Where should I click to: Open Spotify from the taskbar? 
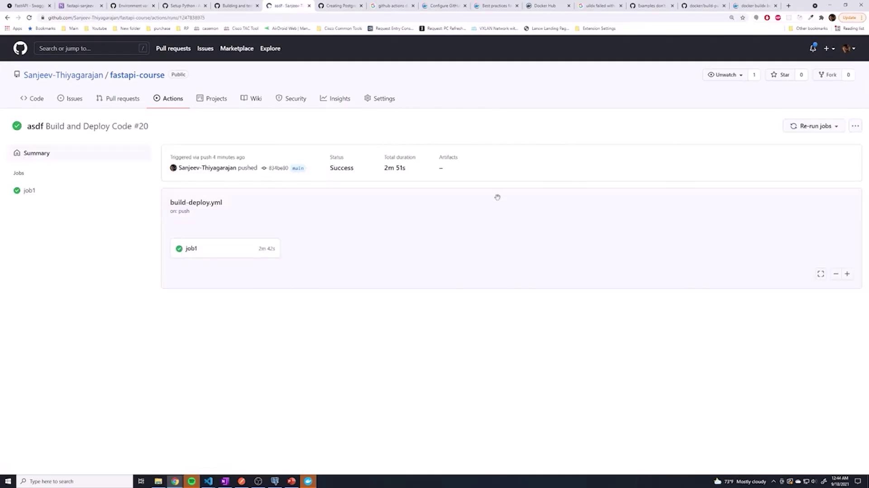pos(191,481)
